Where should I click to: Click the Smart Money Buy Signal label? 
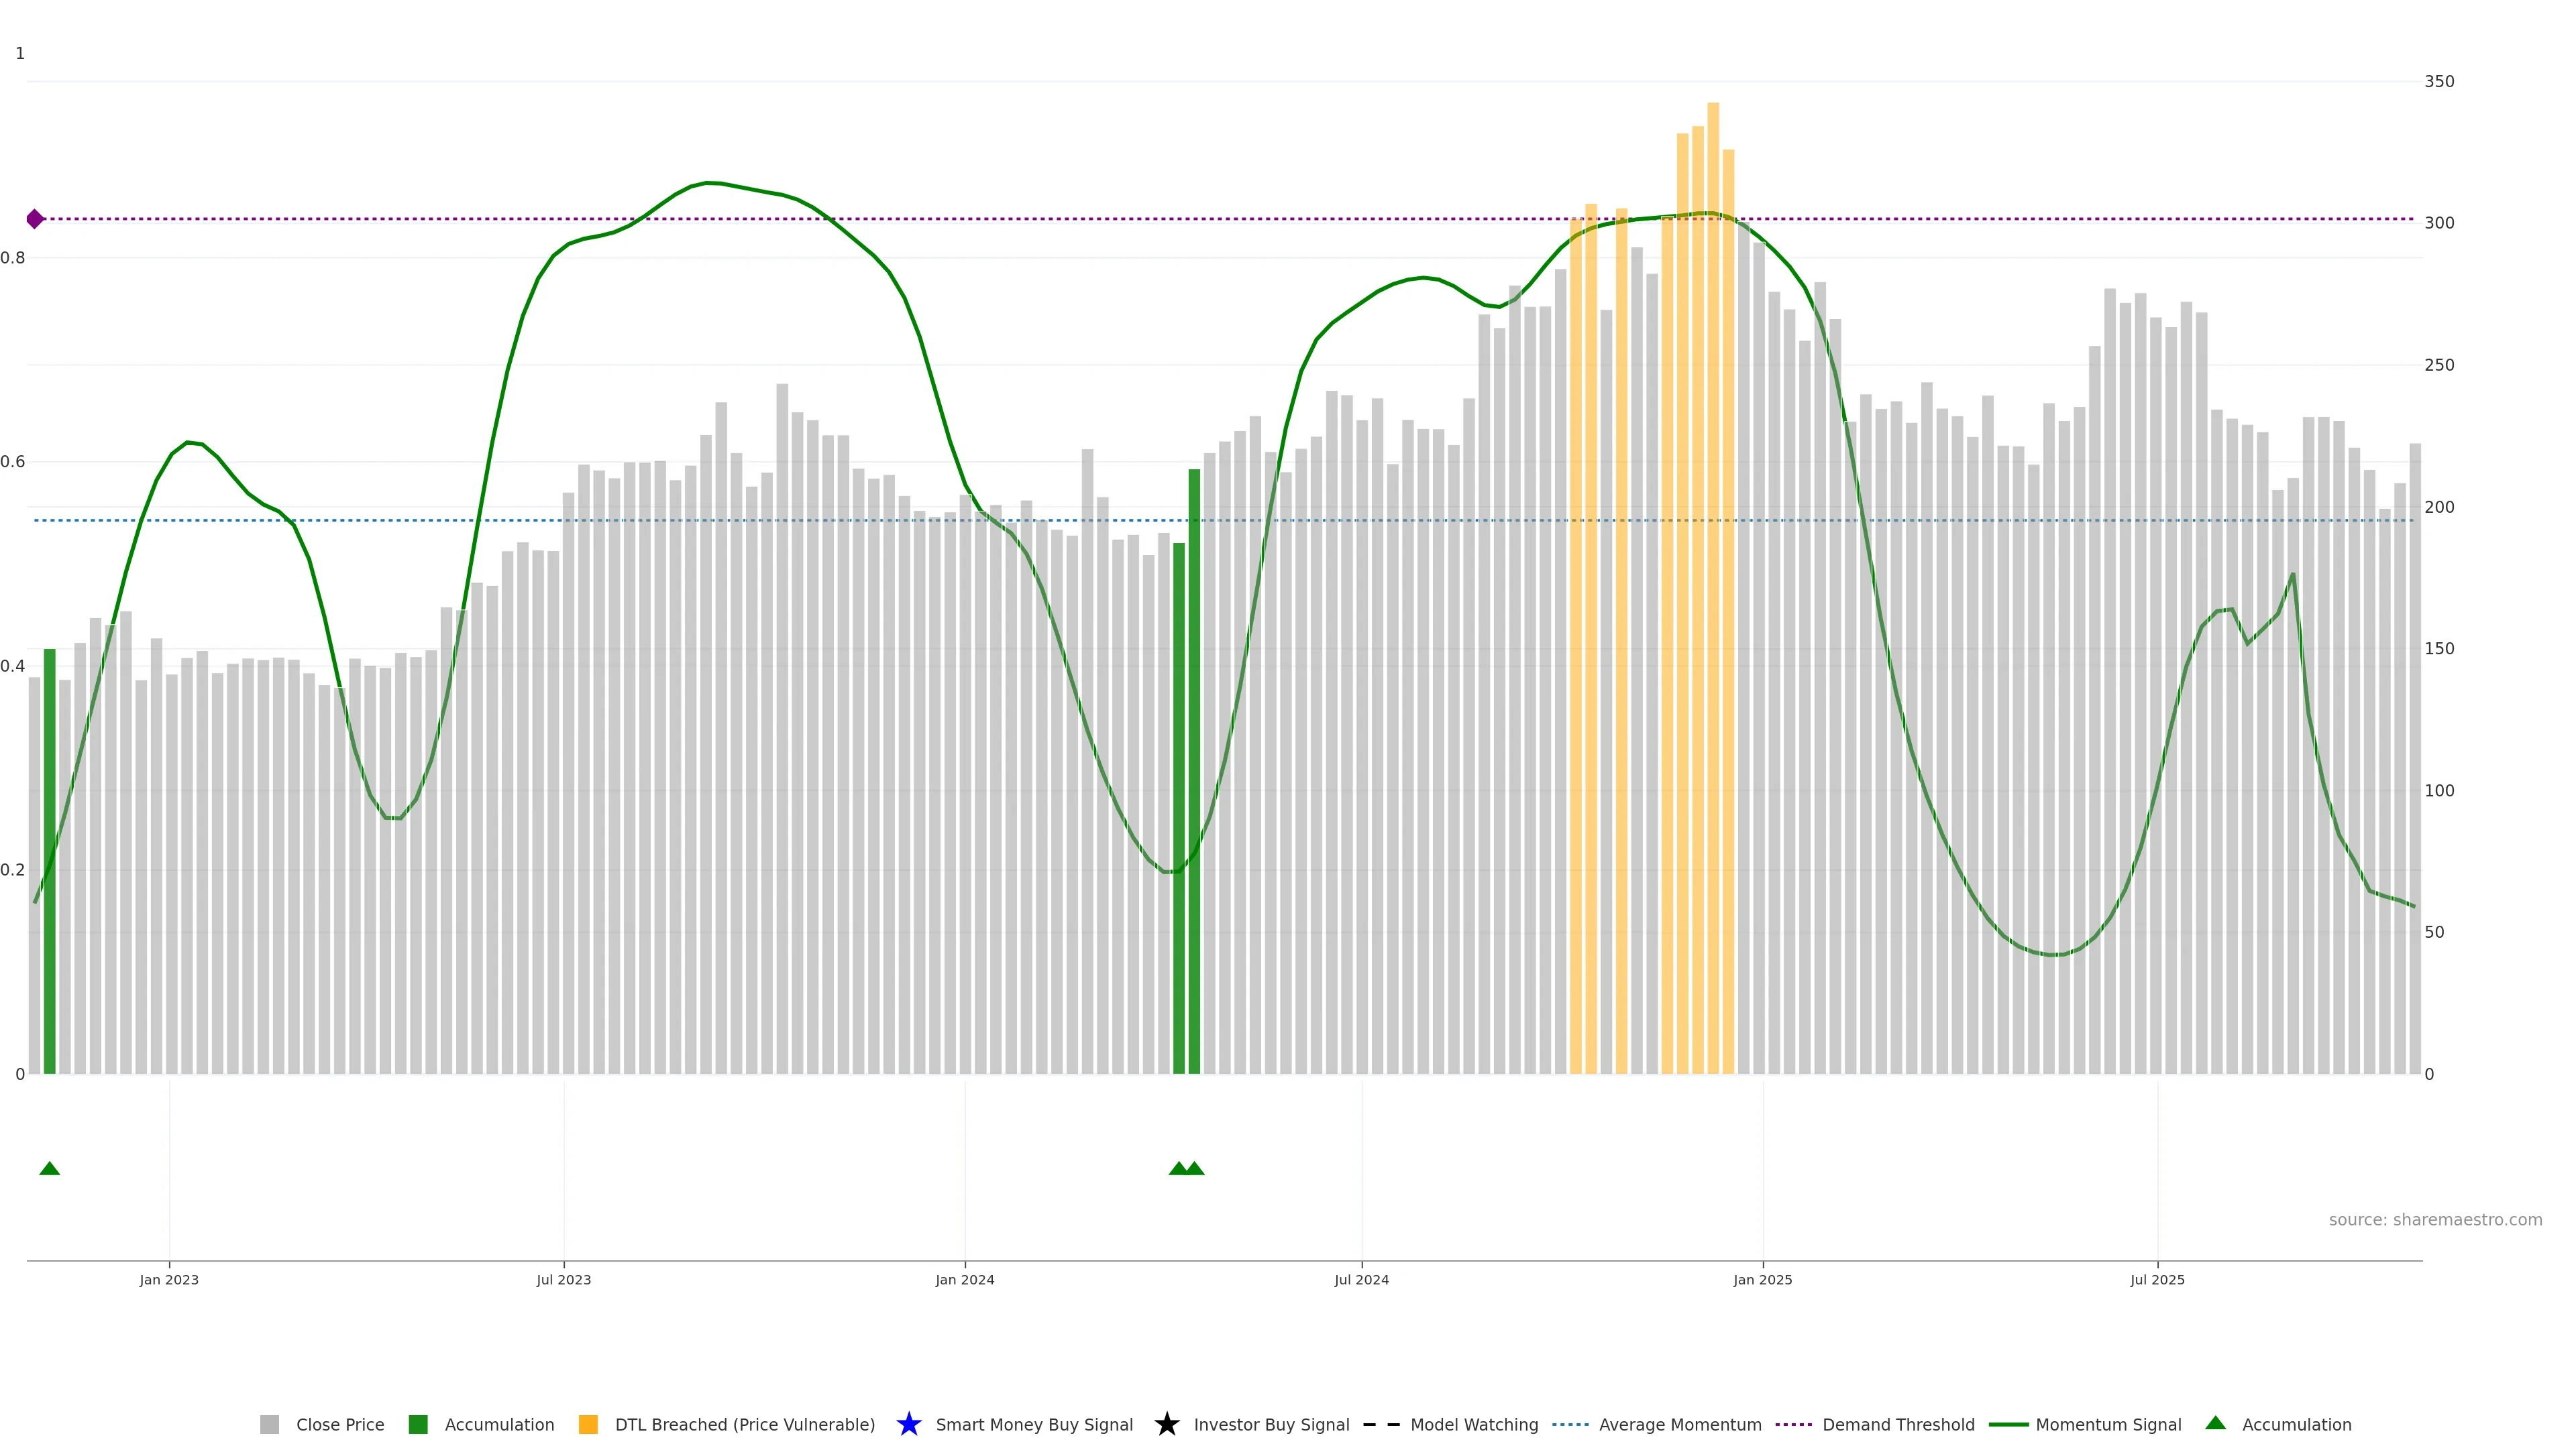tap(1034, 1424)
